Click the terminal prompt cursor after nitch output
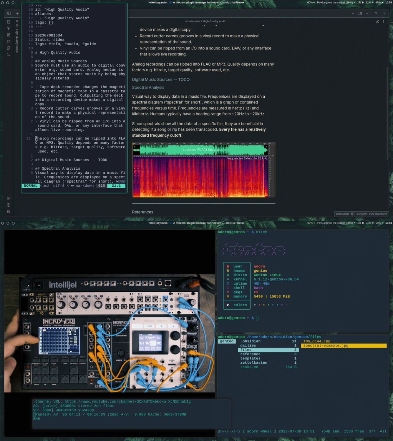This screenshot has height=441, width=393. 257,318
